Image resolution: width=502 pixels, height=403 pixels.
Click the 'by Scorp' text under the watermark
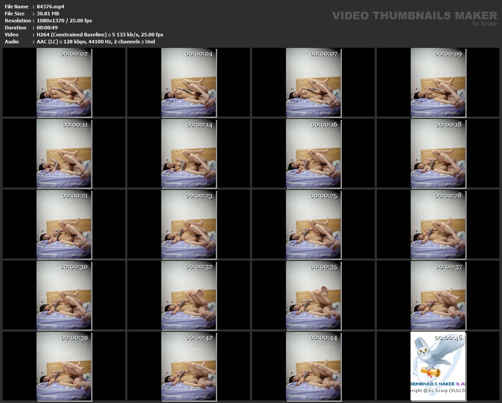(484, 24)
